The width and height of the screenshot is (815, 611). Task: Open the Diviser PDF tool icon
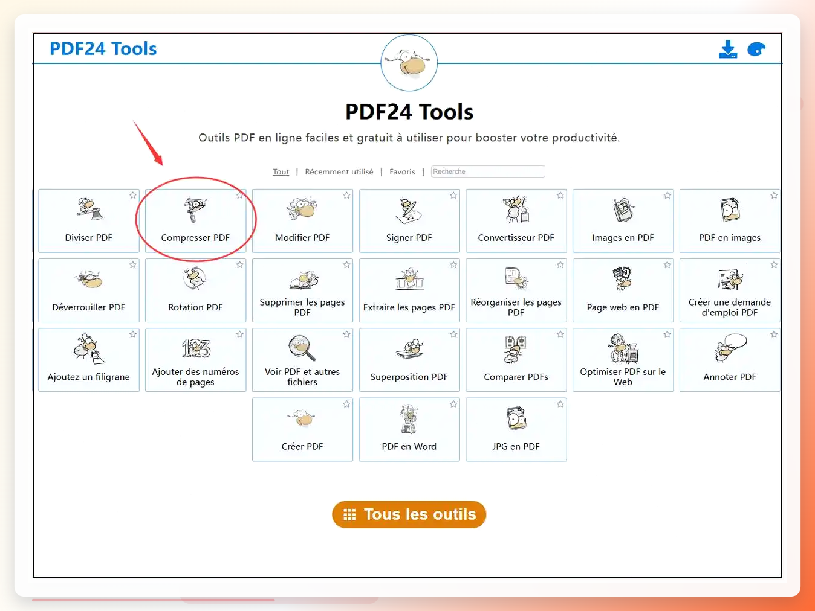tap(89, 209)
